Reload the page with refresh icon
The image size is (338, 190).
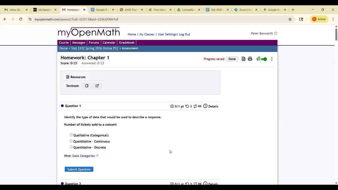click(21, 19)
